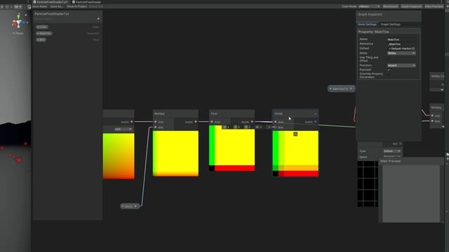Open the Graph Settings tab
This screenshot has height=252, width=449.
tap(391, 24)
